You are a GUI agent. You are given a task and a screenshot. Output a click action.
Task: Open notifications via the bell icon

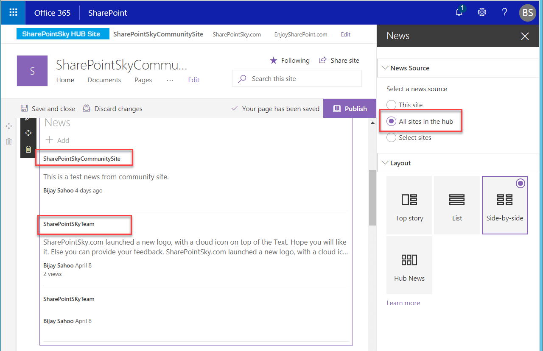coord(459,12)
